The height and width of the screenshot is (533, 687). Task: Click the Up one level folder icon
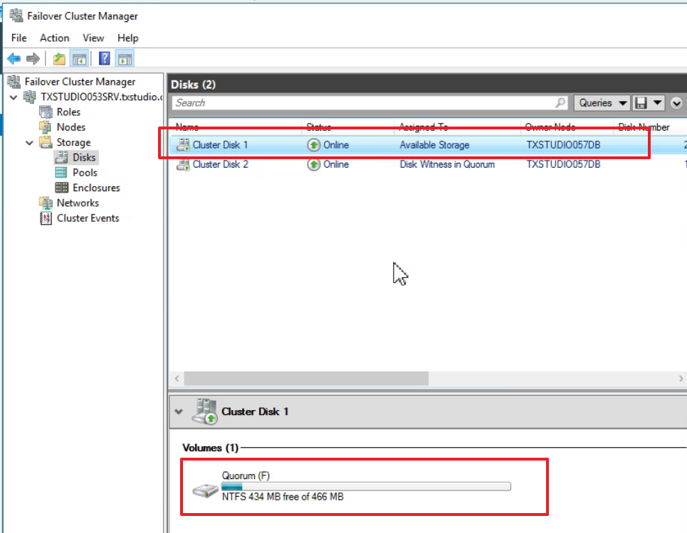pyautogui.click(x=59, y=58)
